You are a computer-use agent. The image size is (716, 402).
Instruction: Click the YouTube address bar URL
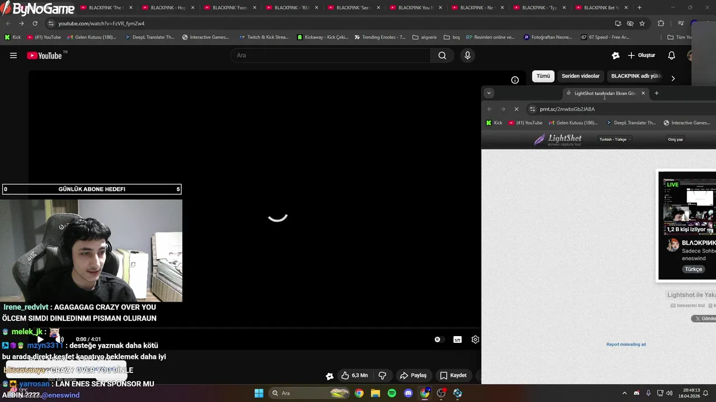[101, 23]
